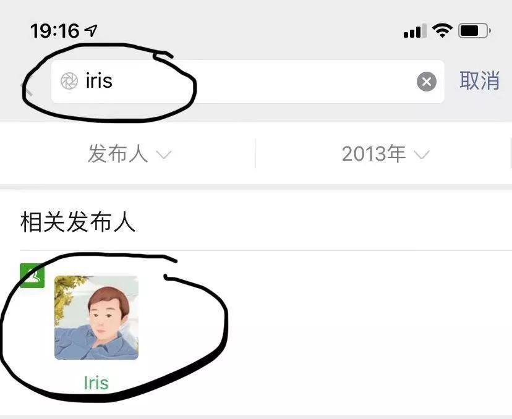Tap the location arrow in status bar

91,31
